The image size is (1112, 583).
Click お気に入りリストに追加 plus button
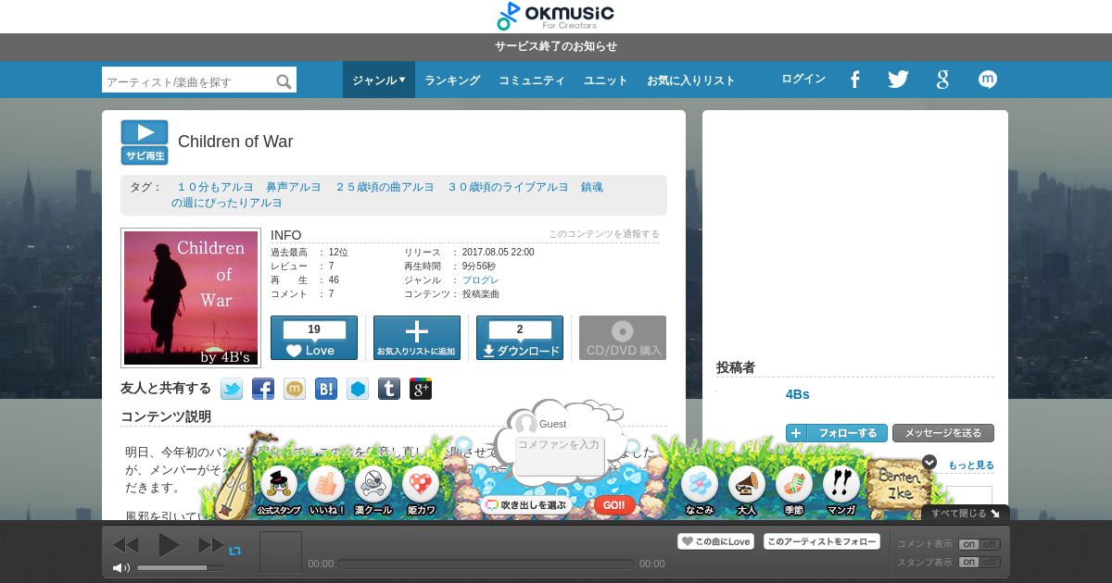click(x=417, y=338)
